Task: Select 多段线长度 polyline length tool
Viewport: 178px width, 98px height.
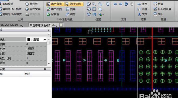Action: 162,9
